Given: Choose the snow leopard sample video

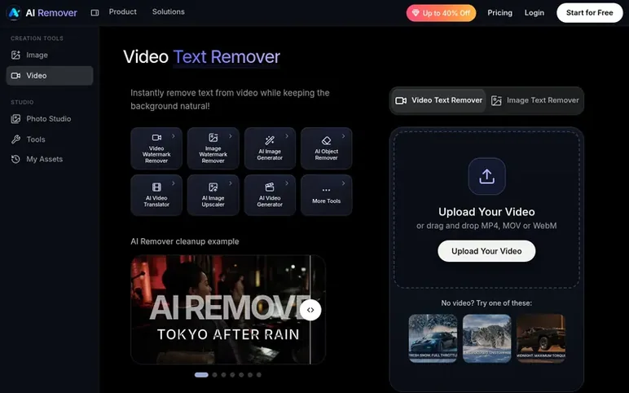Looking at the screenshot, I should tap(487, 338).
